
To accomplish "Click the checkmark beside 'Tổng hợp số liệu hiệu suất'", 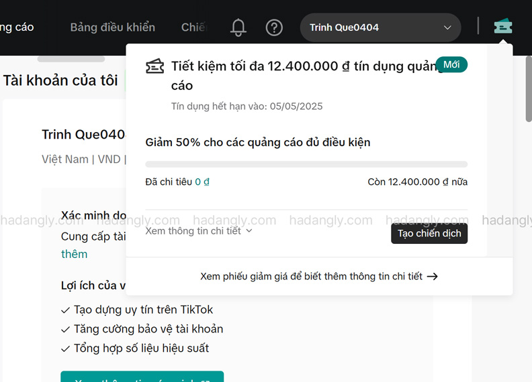I will [x=65, y=349].
